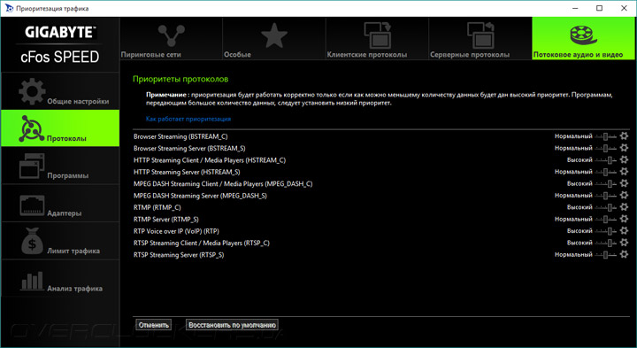This screenshot has width=637, height=348.
Task: Open gear settings for RTP Voice over IP
Action: coord(624,230)
